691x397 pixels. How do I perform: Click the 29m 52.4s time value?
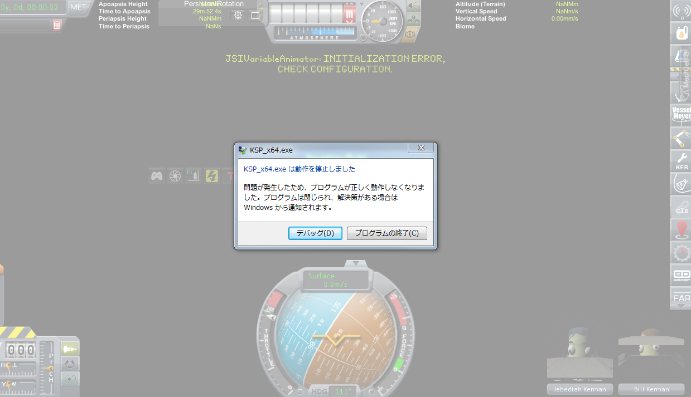point(207,11)
